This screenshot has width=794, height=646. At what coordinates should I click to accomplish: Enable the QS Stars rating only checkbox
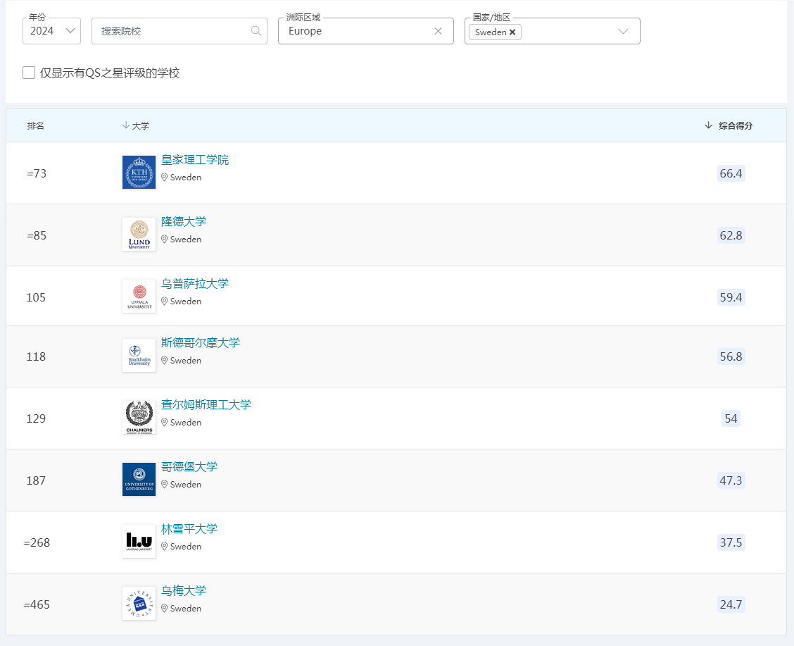(29, 73)
